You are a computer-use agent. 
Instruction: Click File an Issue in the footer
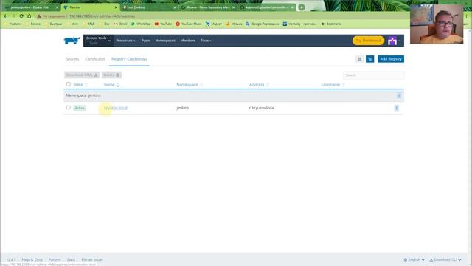pyautogui.click(x=91, y=259)
